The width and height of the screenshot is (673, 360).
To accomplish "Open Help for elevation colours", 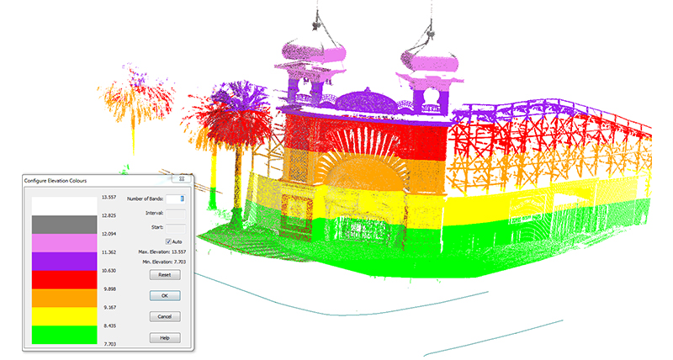I will (x=164, y=337).
